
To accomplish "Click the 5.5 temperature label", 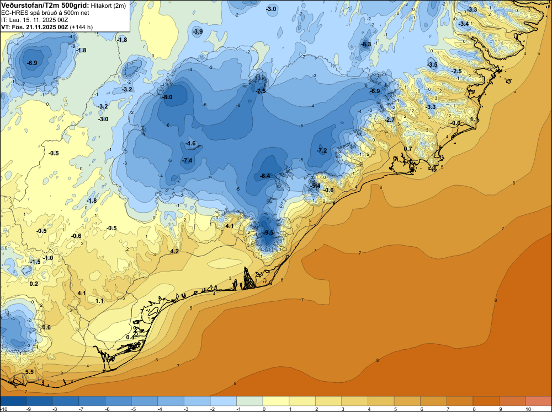I will coord(30,372).
